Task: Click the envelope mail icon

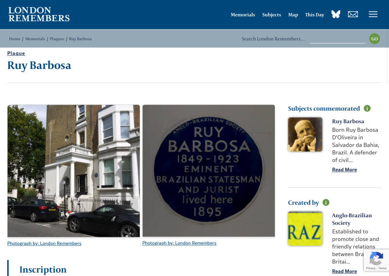Action: pyautogui.click(x=353, y=15)
